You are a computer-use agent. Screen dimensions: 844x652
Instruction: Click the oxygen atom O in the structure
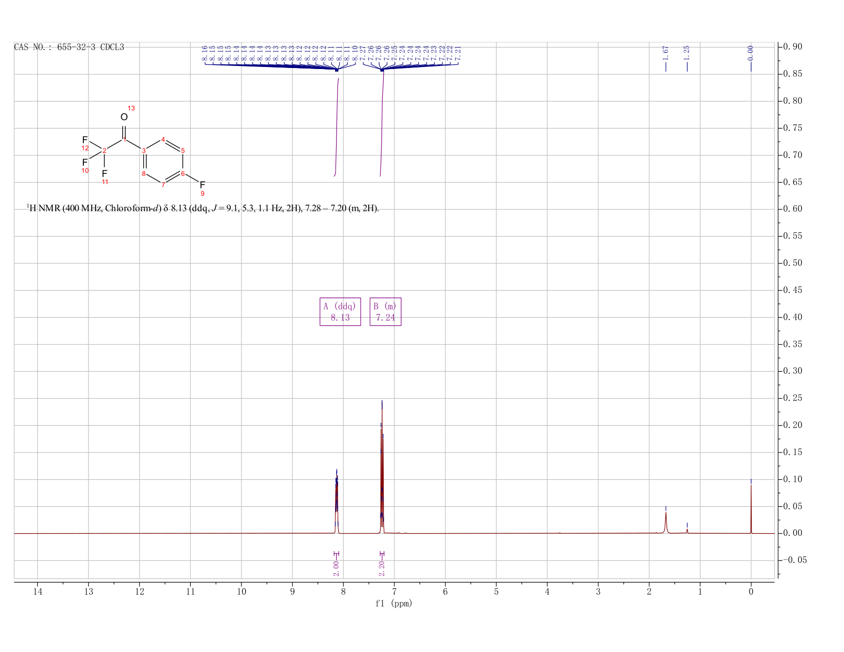click(124, 117)
